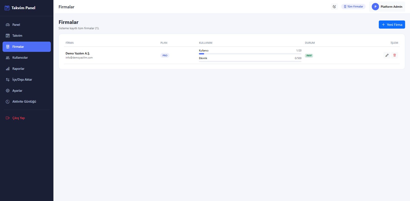The height and width of the screenshot is (201, 410).
Task: Click the Raporlar bar chart icon
Action: pos(8,69)
